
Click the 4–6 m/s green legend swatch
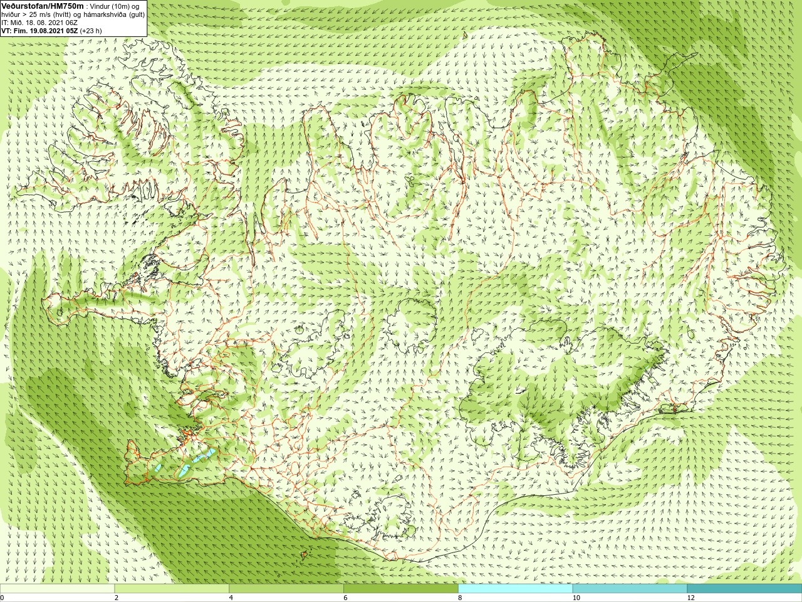(x=286, y=589)
